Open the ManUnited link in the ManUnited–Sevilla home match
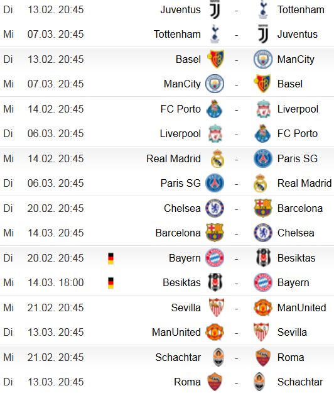This screenshot has height=393, width=334. pos(176,333)
